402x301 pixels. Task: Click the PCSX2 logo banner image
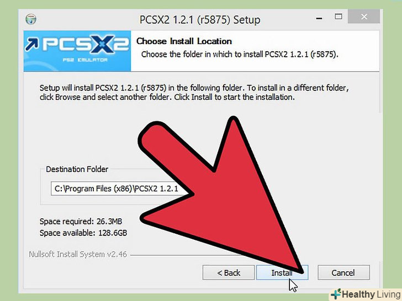tap(77, 51)
